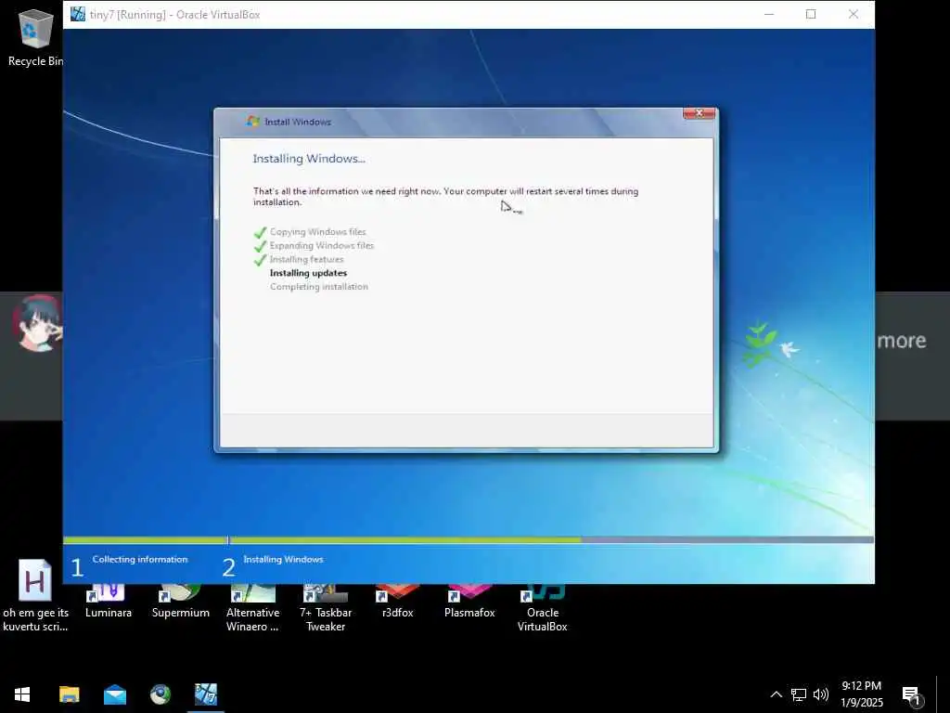Launch the Supermium desktop shortcut
The height and width of the screenshot is (713, 950).
pos(181,602)
